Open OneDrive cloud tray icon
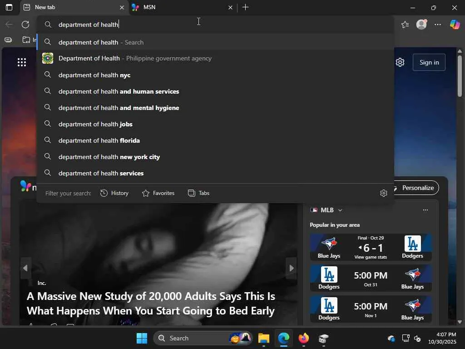The height and width of the screenshot is (349, 465). click(391, 338)
